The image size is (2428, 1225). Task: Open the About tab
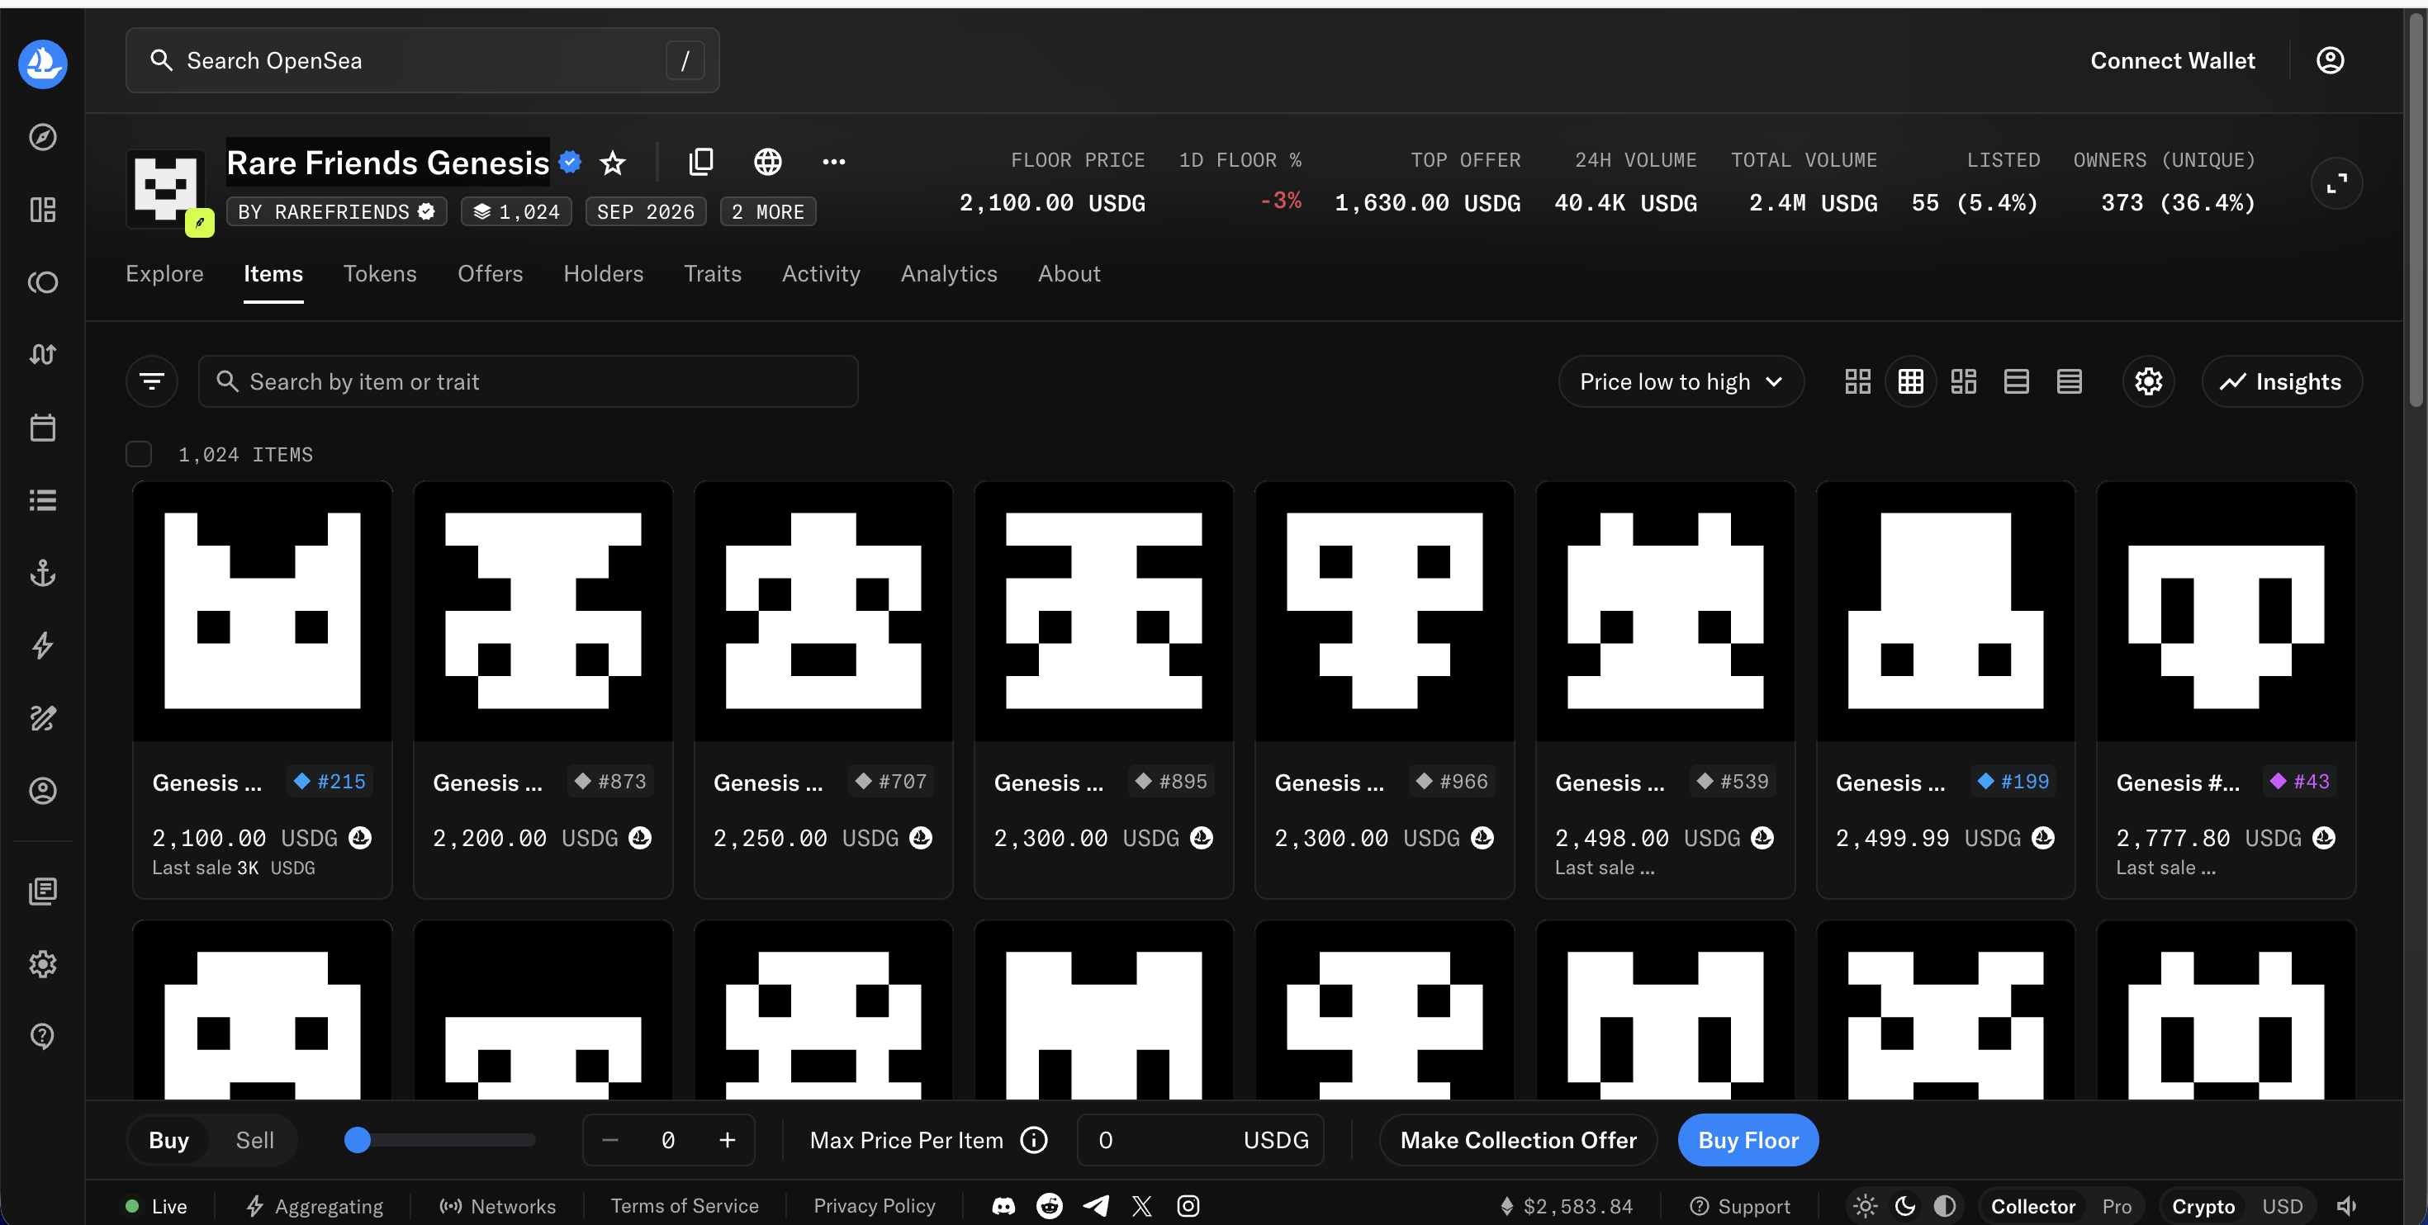pyautogui.click(x=1069, y=273)
